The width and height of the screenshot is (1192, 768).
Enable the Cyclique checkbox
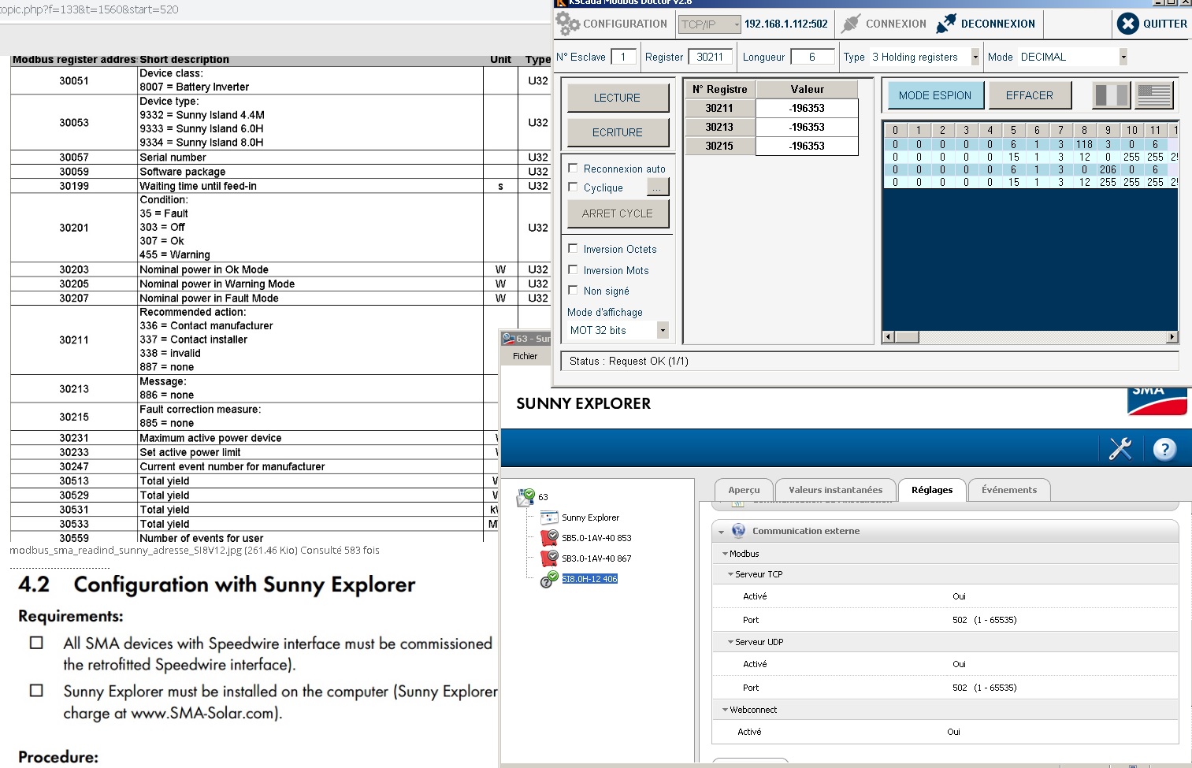point(573,187)
